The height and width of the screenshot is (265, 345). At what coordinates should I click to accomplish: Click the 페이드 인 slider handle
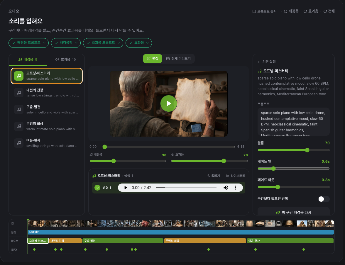pos(273,169)
